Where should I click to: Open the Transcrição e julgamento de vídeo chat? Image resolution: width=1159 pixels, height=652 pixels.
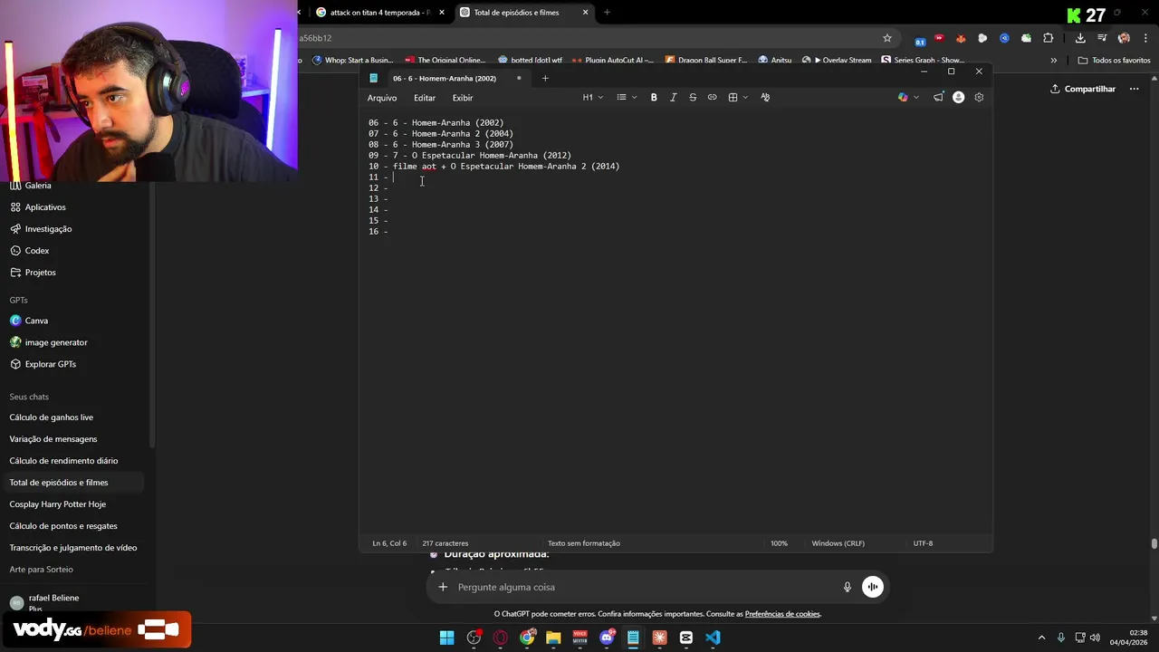(74, 548)
